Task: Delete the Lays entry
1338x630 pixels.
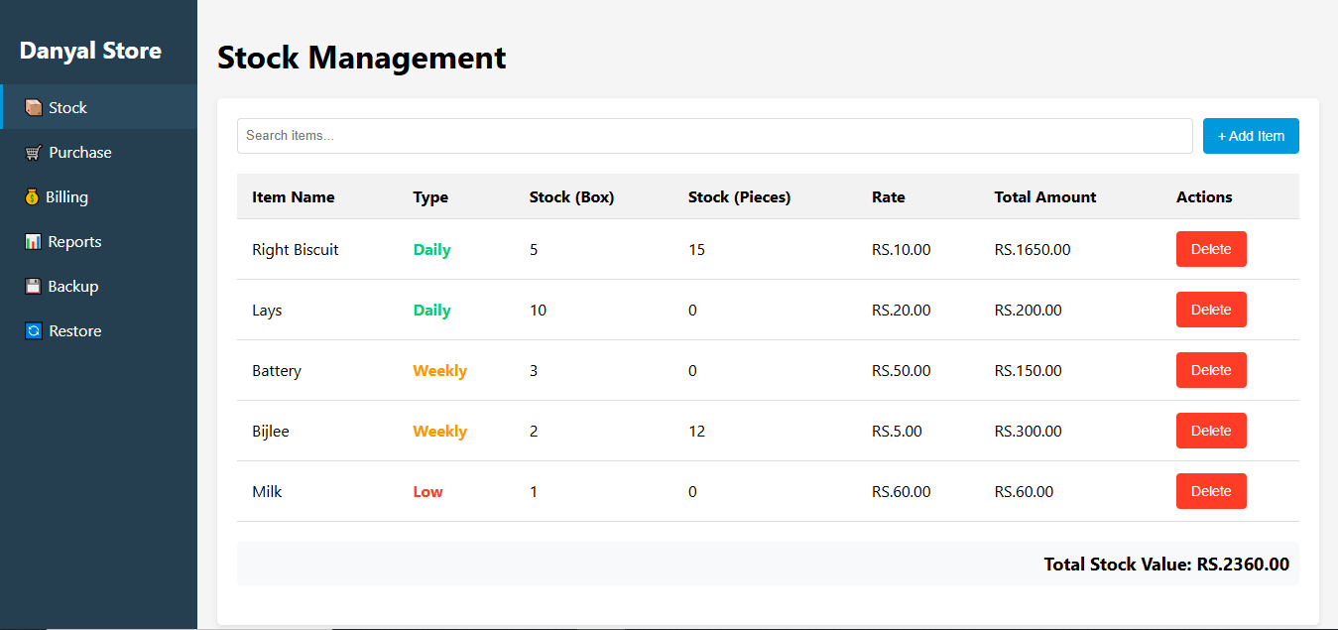Action: point(1211,309)
